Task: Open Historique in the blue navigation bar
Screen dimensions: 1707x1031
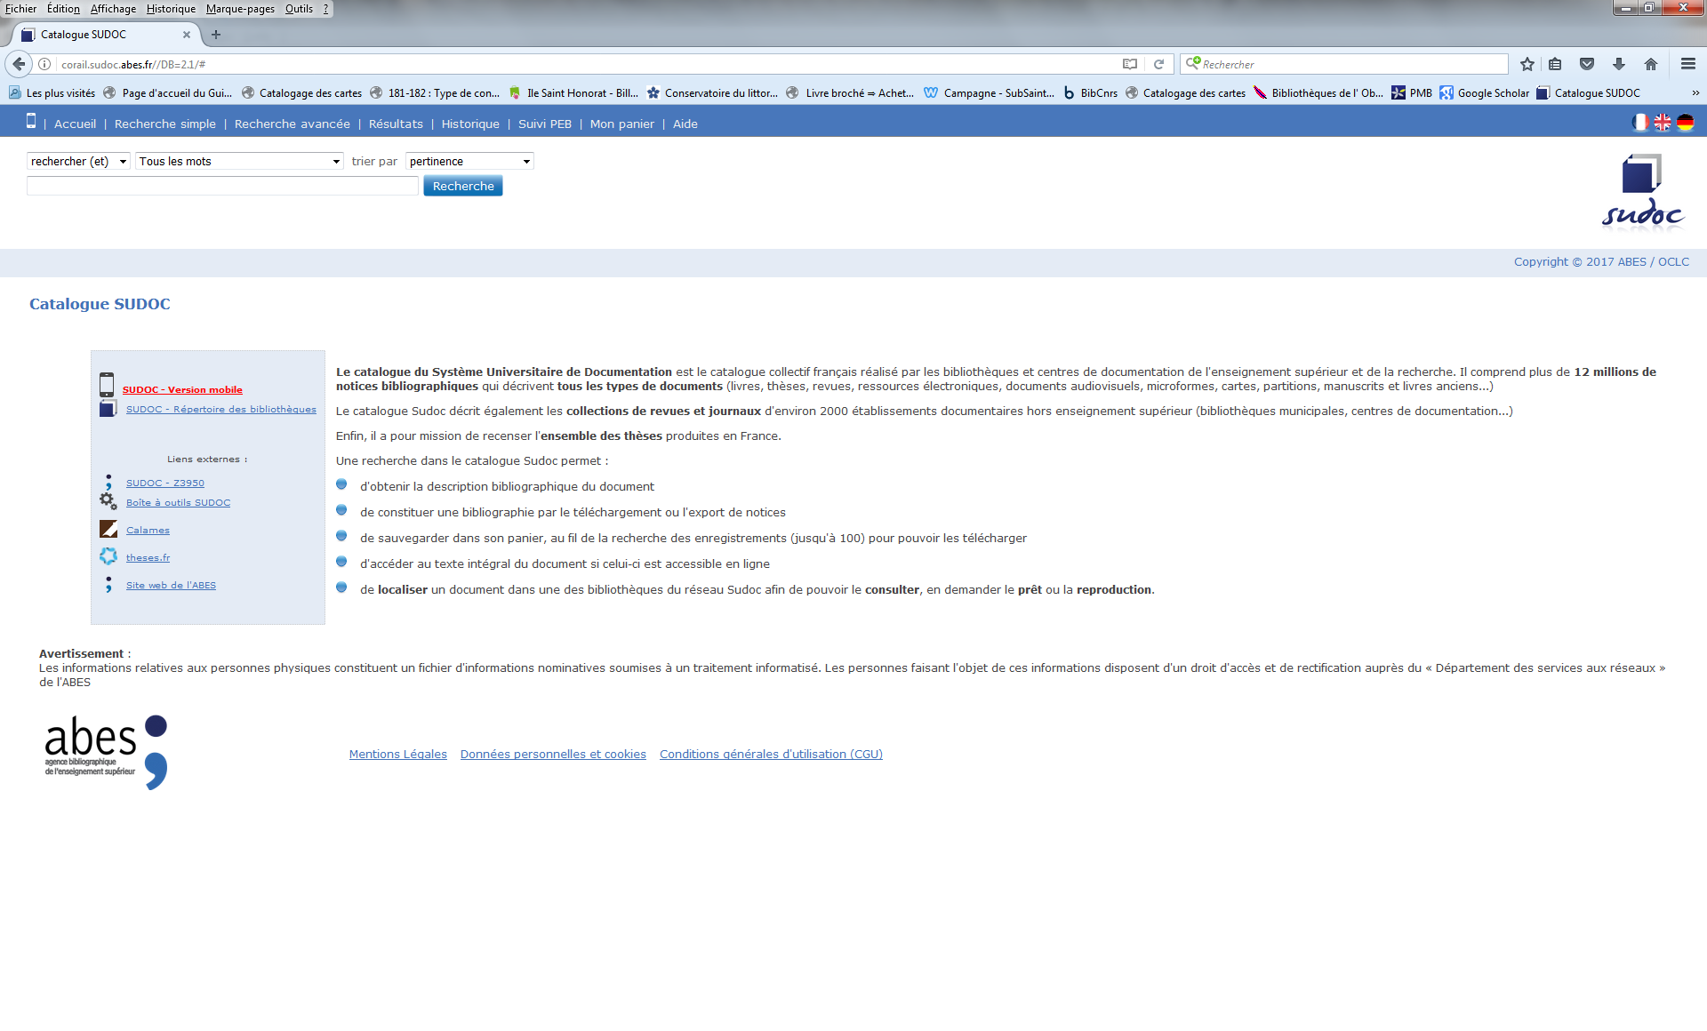Action: (x=470, y=124)
